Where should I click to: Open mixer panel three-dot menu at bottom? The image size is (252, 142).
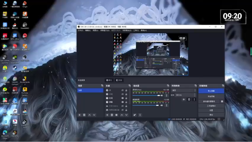click(140, 115)
